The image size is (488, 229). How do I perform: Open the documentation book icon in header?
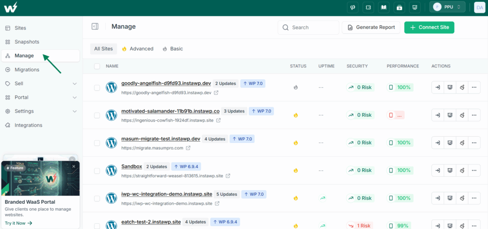click(x=384, y=8)
